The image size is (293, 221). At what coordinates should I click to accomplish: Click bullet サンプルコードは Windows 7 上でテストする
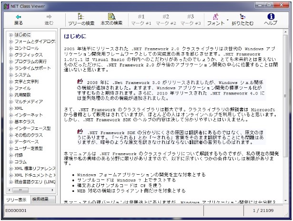[127, 180]
